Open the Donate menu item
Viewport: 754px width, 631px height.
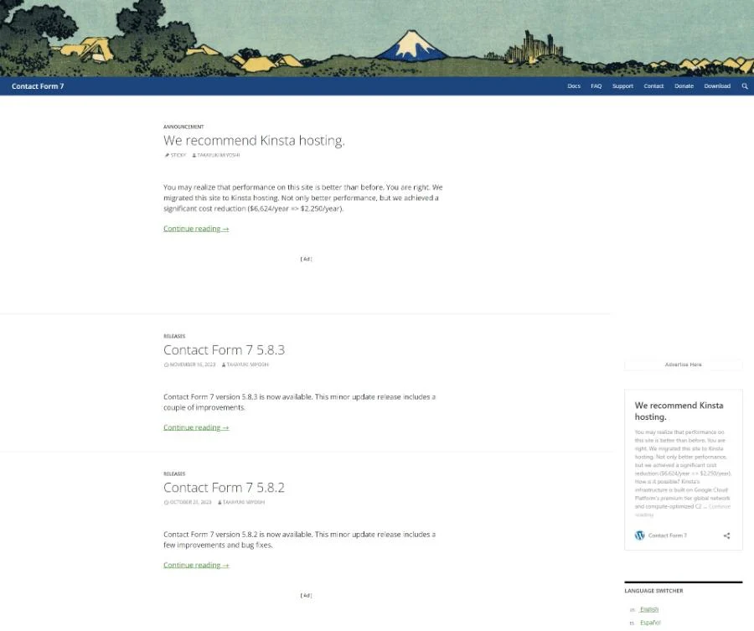coord(684,86)
